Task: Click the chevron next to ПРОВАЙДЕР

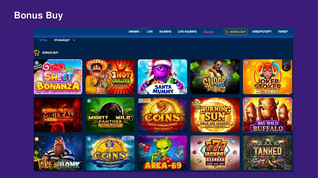Action: 74,40
